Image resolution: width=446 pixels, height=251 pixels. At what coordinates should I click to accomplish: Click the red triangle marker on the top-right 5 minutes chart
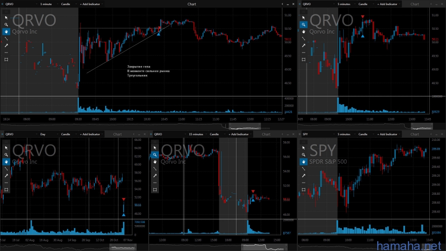click(363, 17)
